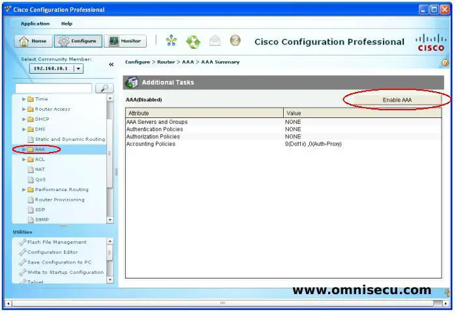Select the Authentication Policies row
Viewport: 456px width, 315px height.
pos(284,129)
